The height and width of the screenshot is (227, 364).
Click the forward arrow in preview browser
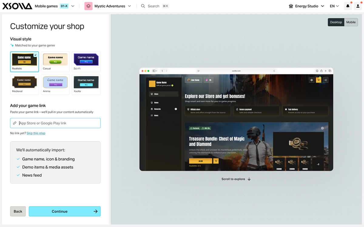(x=167, y=71)
